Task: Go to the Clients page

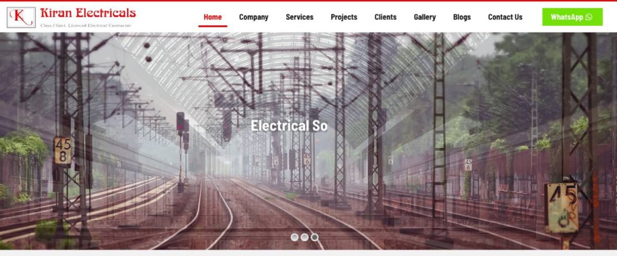Action: 386,17
